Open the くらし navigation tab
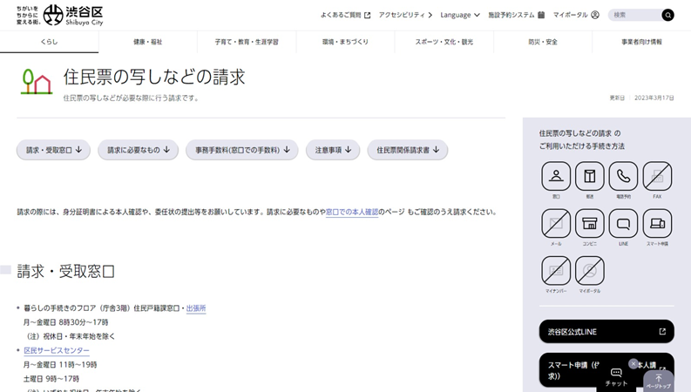The height and width of the screenshot is (392, 691). click(x=49, y=42)
